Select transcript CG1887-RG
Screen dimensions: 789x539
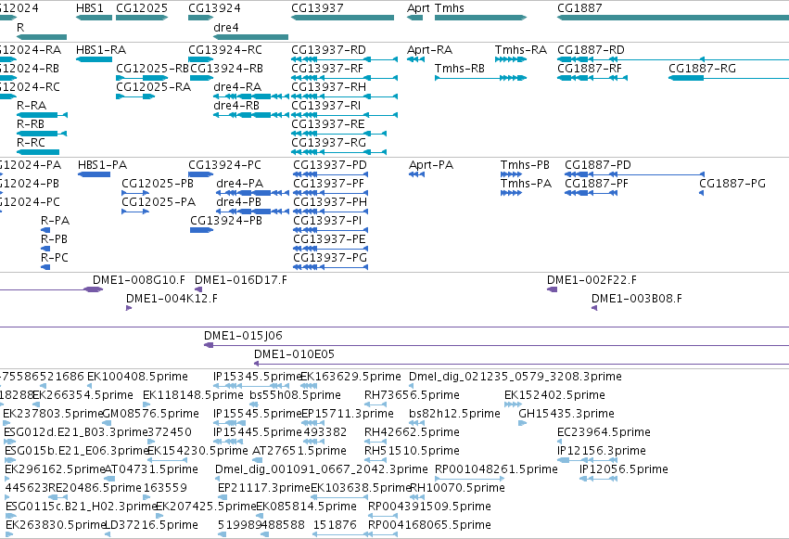pos(729,78)
